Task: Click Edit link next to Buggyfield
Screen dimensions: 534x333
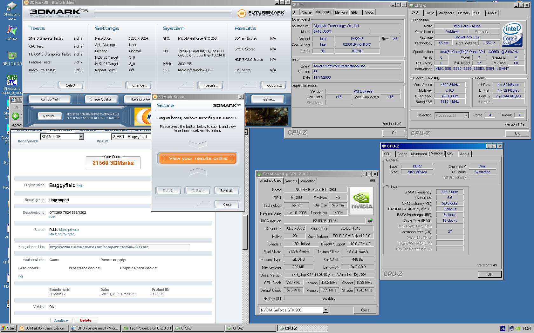Action: pyautogui.click(x=79, y=186)
